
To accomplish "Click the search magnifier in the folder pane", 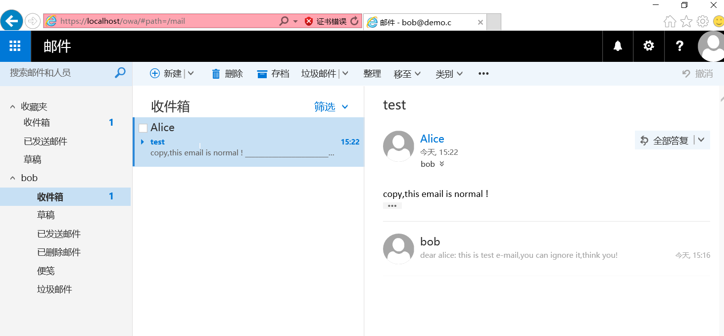I will click(x=120, y=72).
